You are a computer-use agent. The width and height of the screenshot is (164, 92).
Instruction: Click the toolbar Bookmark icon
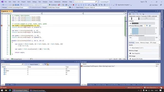tap(105, 5)
